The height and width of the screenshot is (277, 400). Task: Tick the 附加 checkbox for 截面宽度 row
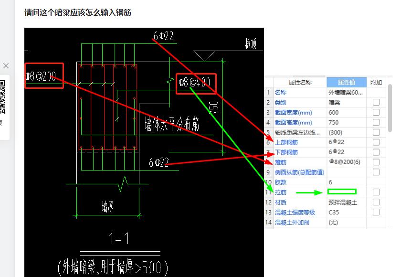376,112
